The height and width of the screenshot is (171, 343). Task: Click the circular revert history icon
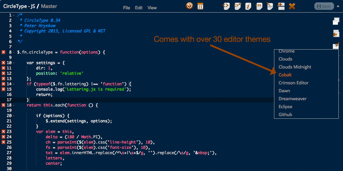(x=189, y=6)
